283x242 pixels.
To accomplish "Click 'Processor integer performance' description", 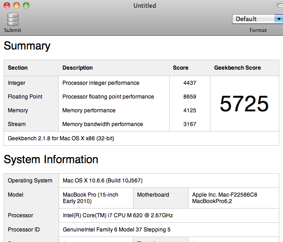I will (101, 83).
